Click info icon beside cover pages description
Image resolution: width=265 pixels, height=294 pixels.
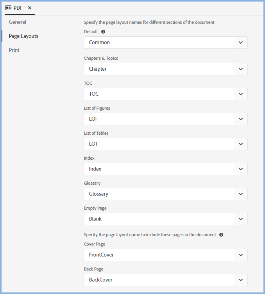point(221,235)
